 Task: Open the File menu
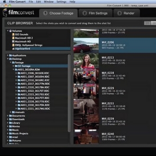31,2
